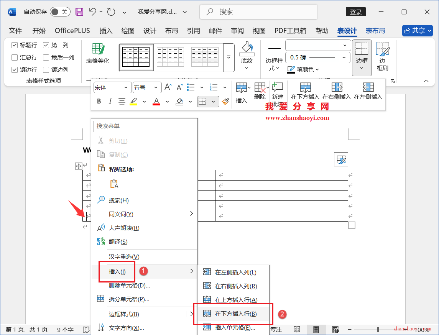Click 在右侧插入 in the mini toolbar
The width and height of the screenshot is (439, 335).
coord(337,91)
